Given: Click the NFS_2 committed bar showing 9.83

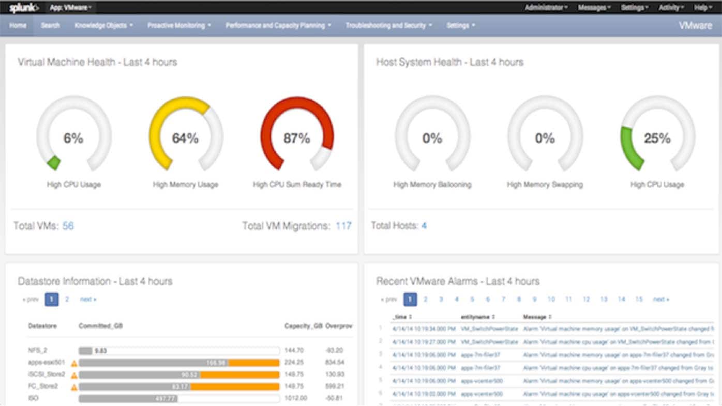Looking at the screenshot, I should point(179,351).
